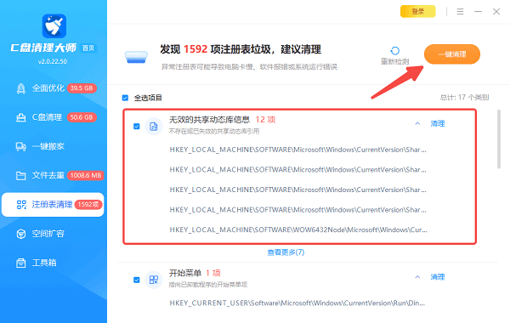Open 全面优化 rocket icon in sidebar
Image resolution: width=510 pixels, height=323 pixels.
tap(21, 88)
